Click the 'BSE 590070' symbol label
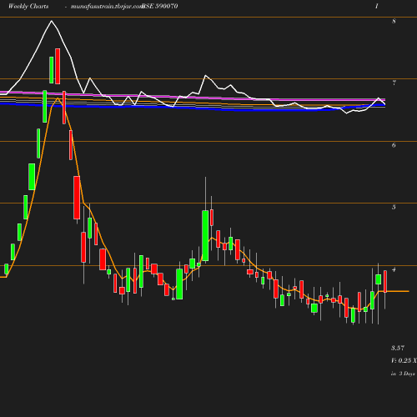Viewport: 417px width, 417px height. 160,6
